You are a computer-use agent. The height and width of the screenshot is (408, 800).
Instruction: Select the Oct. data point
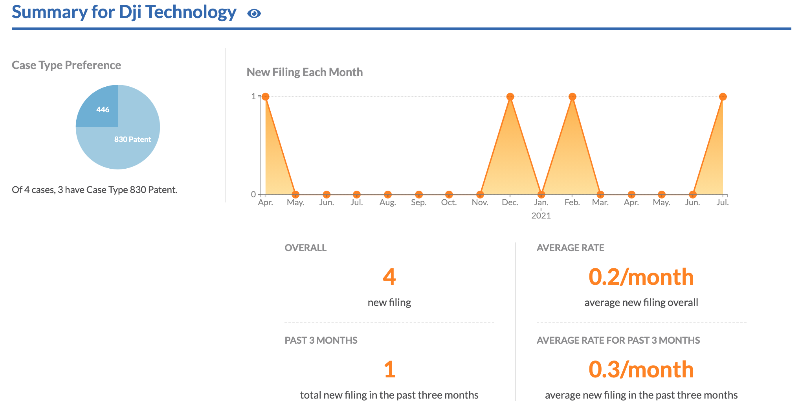pyautogui.click(x=449, y=194)
